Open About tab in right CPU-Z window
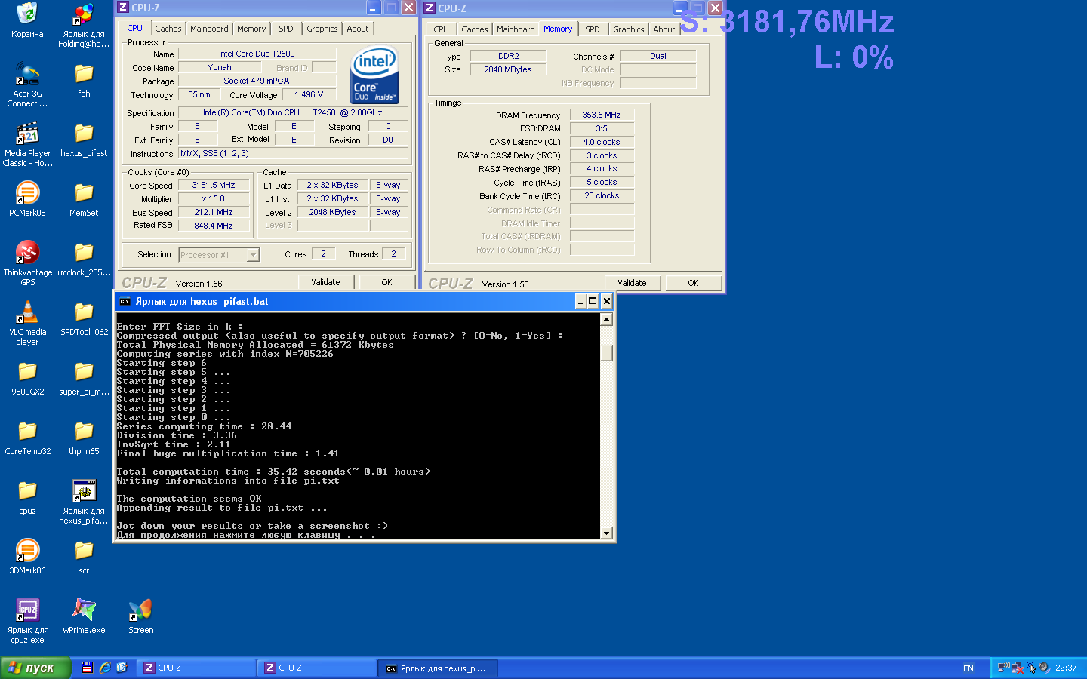 664,29
